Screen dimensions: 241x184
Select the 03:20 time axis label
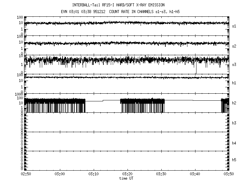(128, 174)
